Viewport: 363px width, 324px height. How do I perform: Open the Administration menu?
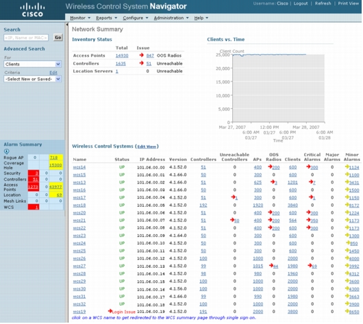click(171, 18)
